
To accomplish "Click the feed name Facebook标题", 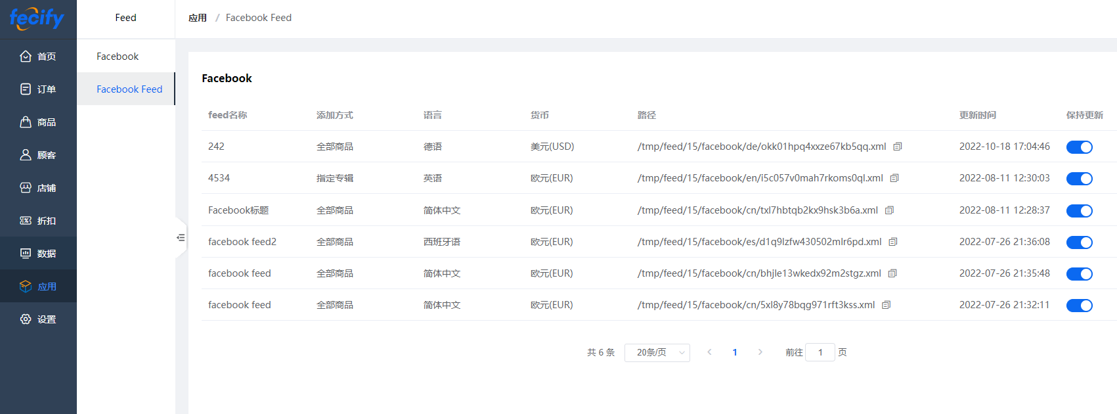I will tap(238, 210).
